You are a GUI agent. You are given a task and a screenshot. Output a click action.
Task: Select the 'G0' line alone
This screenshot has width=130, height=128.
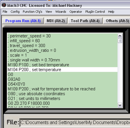(x=62, y=74)
